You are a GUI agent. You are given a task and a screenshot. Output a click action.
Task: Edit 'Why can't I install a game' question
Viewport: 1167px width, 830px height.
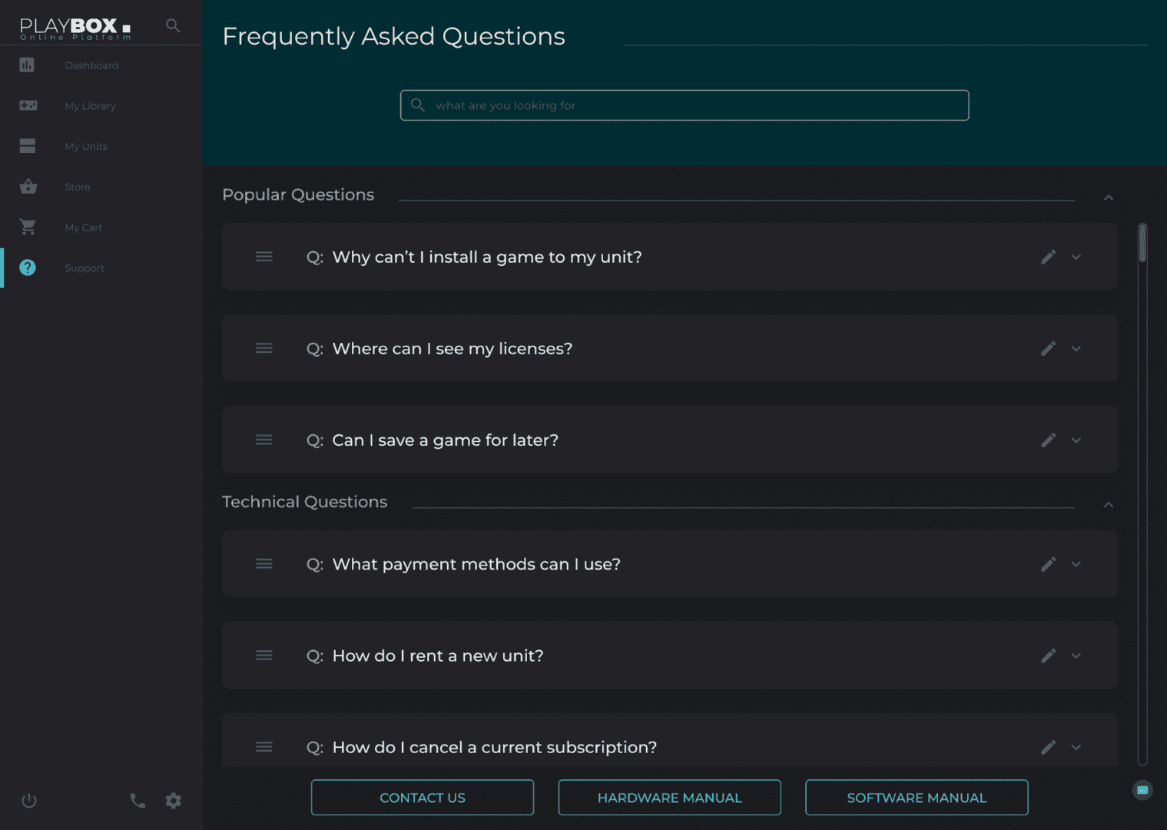tap(1048, 257)
